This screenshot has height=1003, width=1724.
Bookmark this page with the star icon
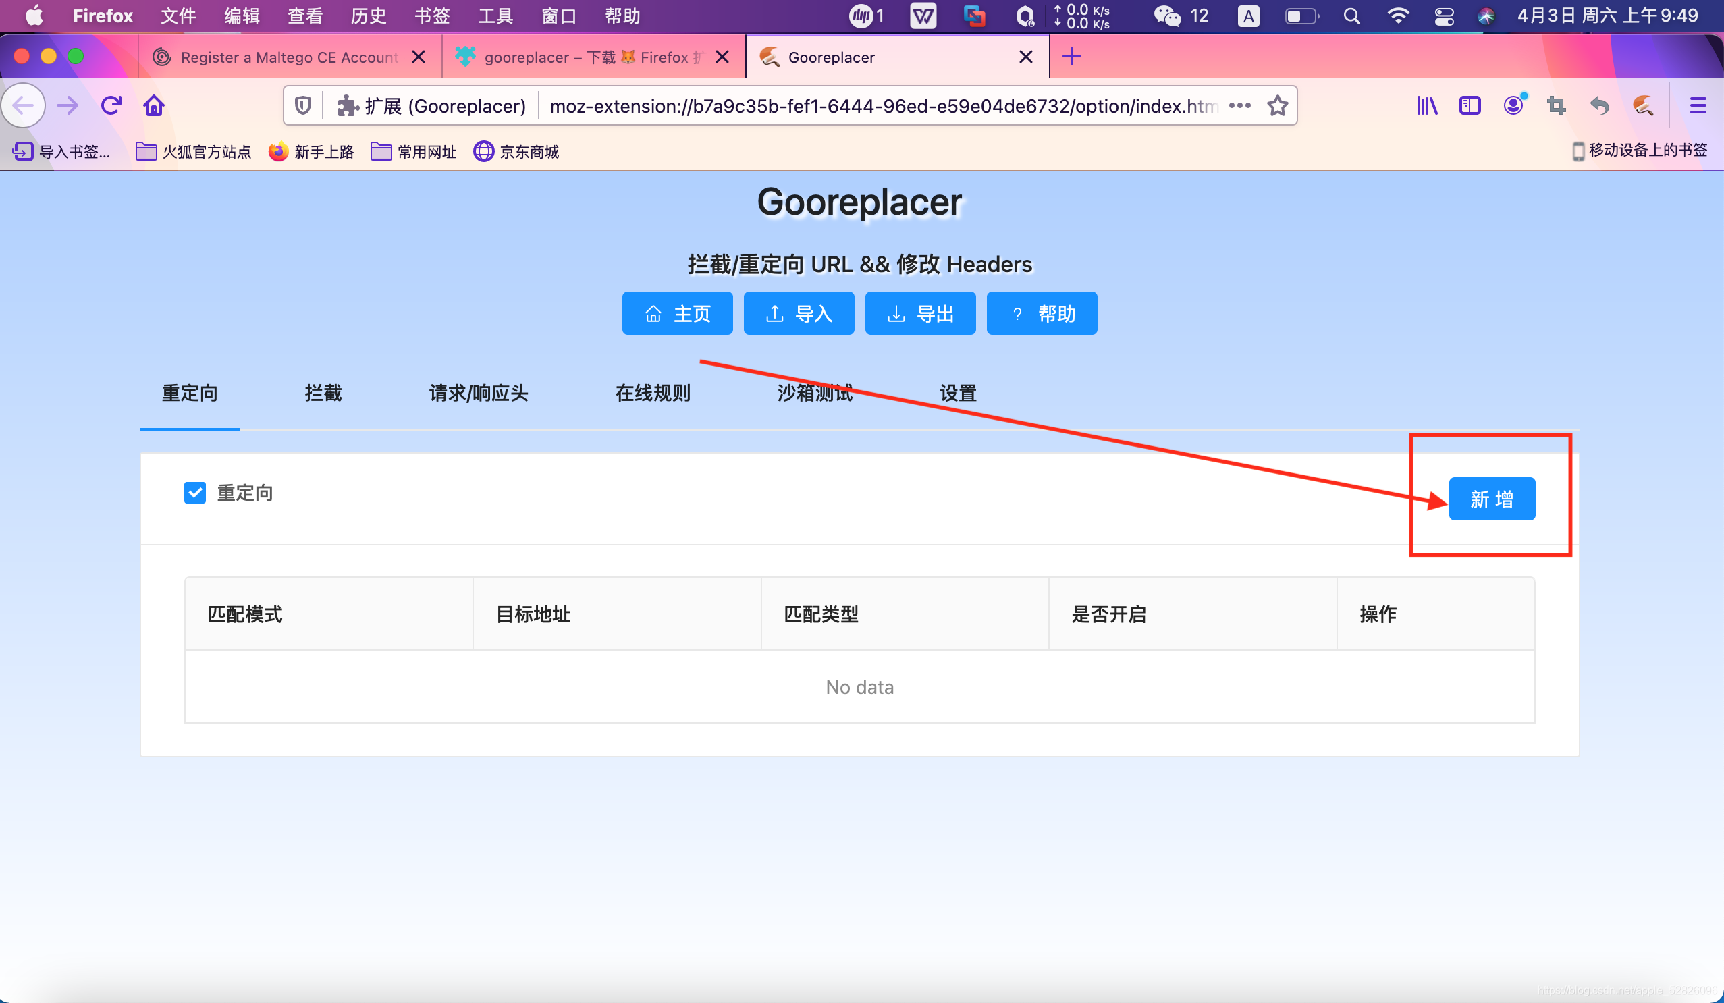(x=1277, y=106)
